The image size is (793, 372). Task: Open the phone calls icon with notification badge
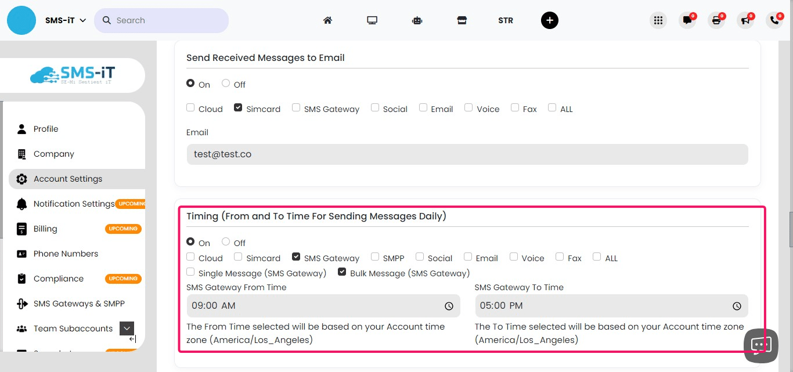click(x=774, y=20)
